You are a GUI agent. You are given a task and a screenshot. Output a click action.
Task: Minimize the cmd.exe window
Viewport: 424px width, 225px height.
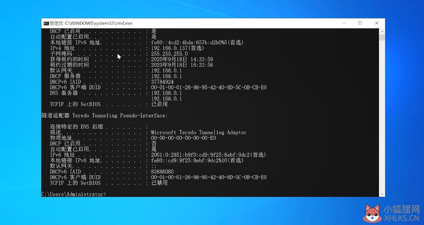pyautogui.click(x=344, y=23)
